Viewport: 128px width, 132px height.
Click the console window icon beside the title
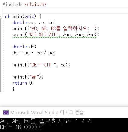click(x=6, y=112)
